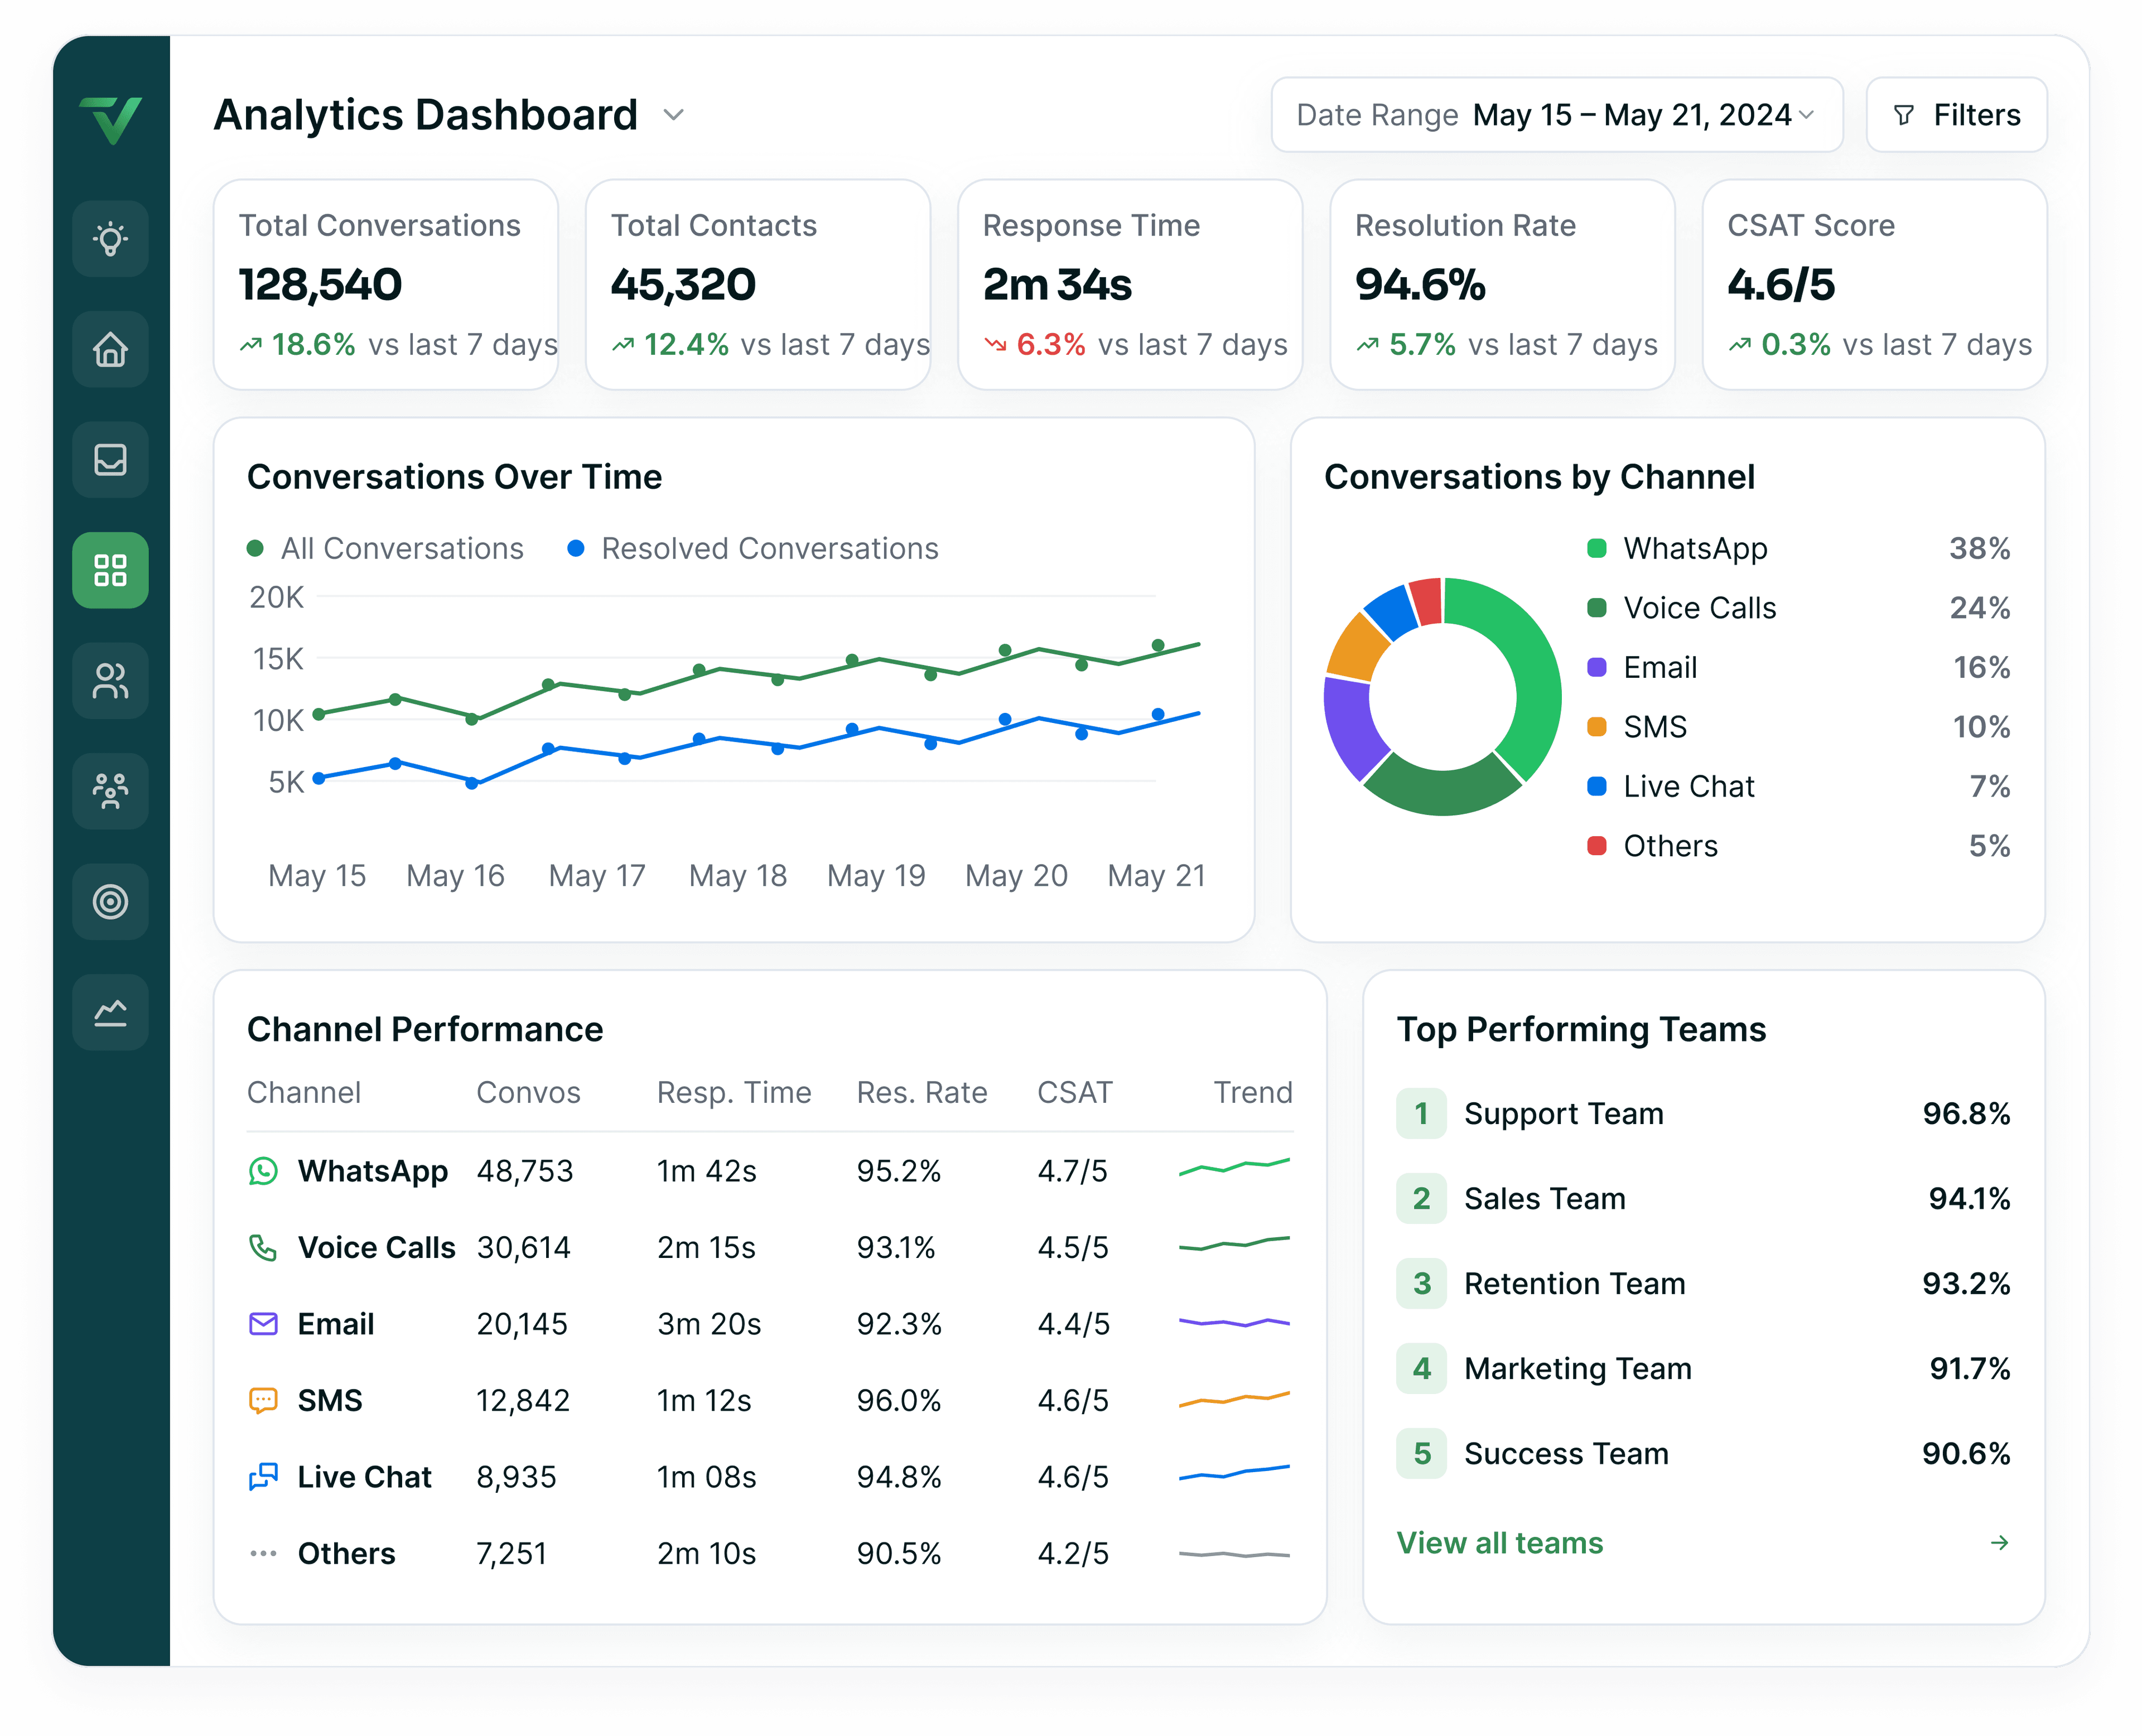This screenshot has width=2142, height=1736.
Task: Click the WhatsApp convos value 48,753
Action: pos(525,1171)
